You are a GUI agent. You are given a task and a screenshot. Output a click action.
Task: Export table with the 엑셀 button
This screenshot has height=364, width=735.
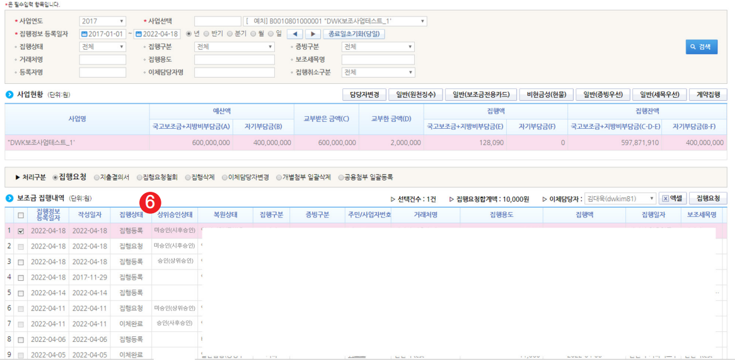pyautogui.click(x=672, y=199)
